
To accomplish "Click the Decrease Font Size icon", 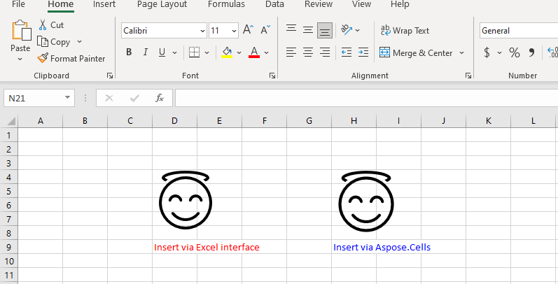I will [x=265, y=30].
